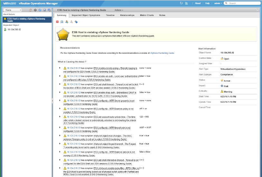Image resolution: width=262 pixels, height=177 pixels.
Task: Click the Start Time value 6/23/16 1:19 PM
Action: click(x=228, y=97)
